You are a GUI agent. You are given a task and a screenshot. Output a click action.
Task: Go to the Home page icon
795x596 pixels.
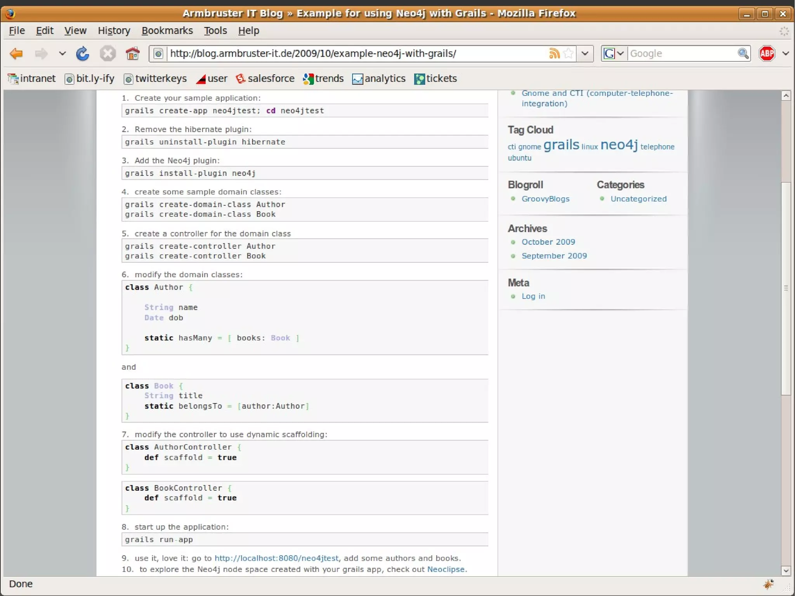[x=132, y=54]
